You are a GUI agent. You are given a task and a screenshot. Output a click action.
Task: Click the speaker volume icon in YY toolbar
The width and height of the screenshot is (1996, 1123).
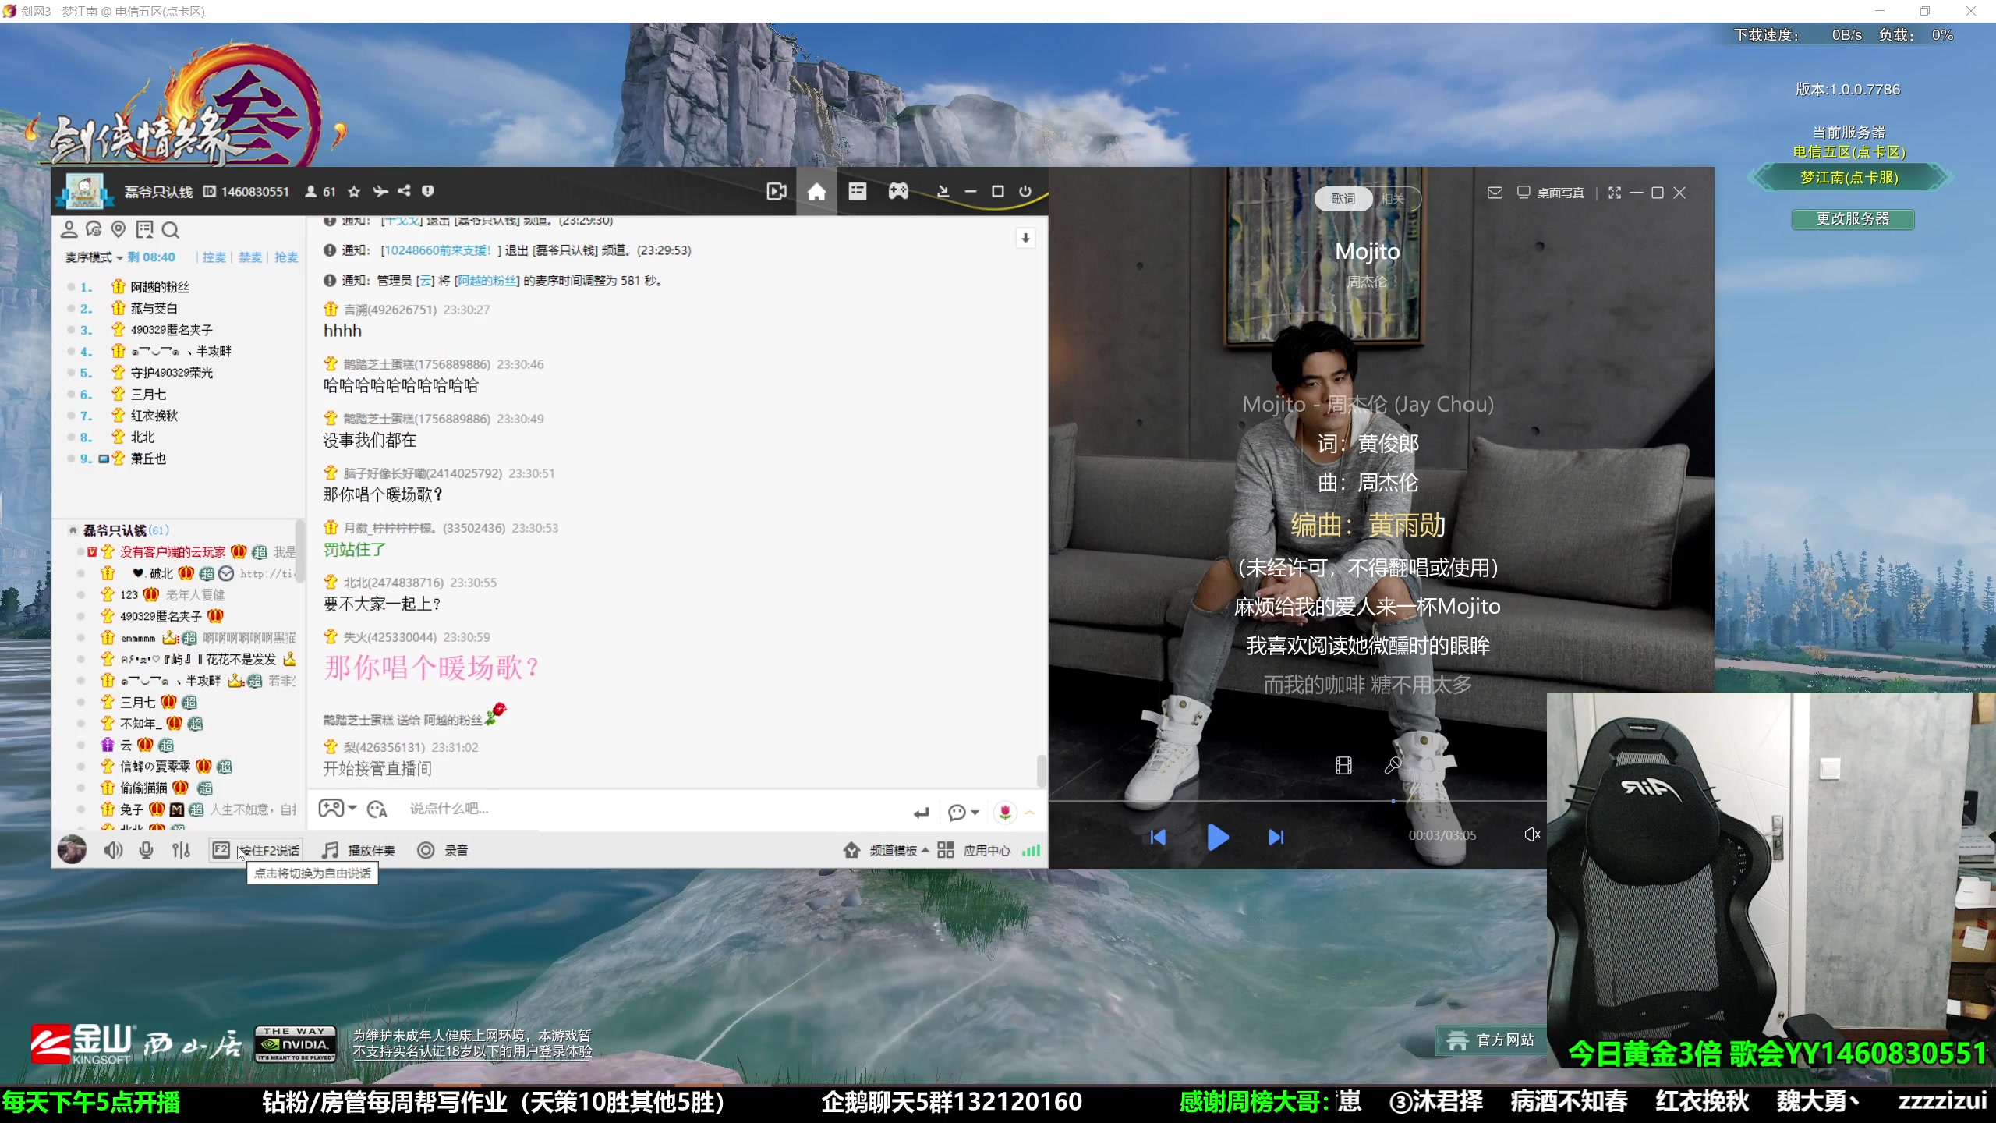[113, 850]
